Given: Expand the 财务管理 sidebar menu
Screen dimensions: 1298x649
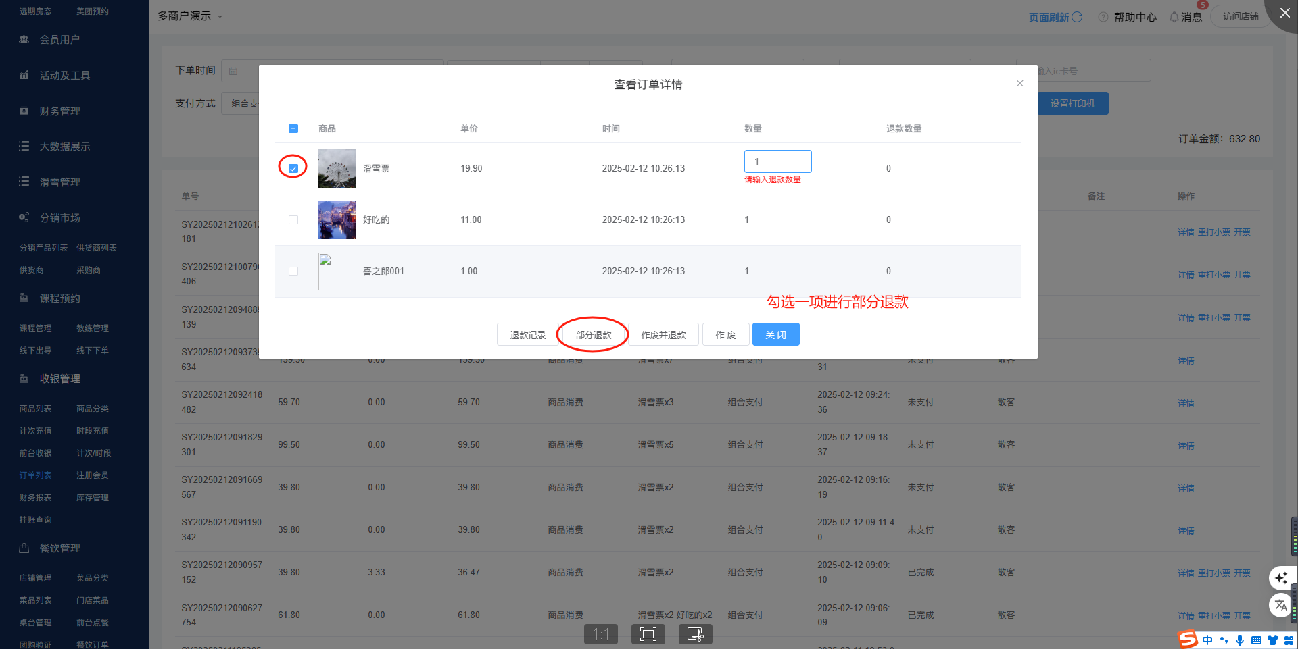Looking at the screenshot, I should click(59, 111).
